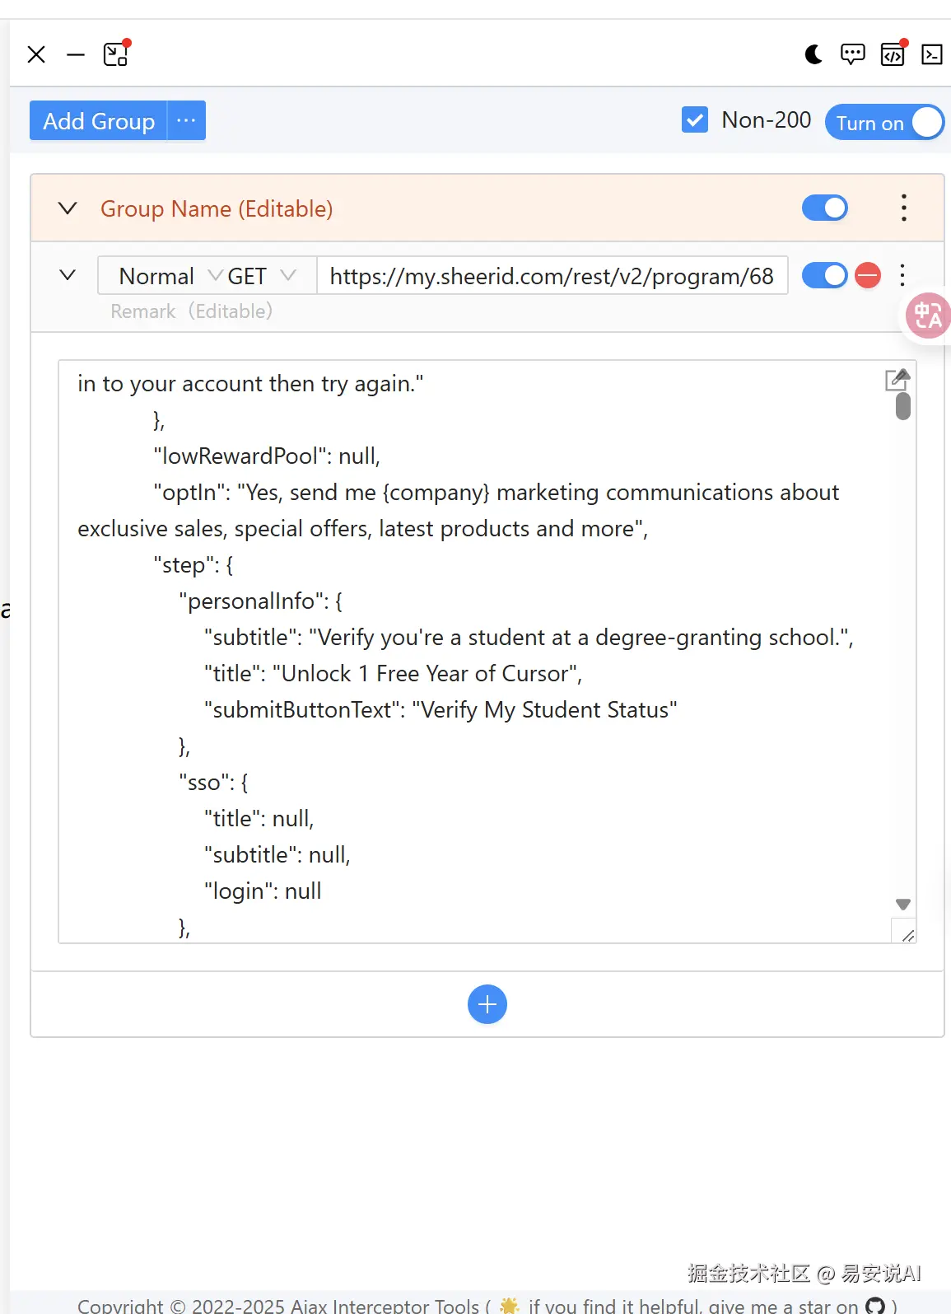Click the "sso": { line

pyautogui.click(x=213, y=783)
